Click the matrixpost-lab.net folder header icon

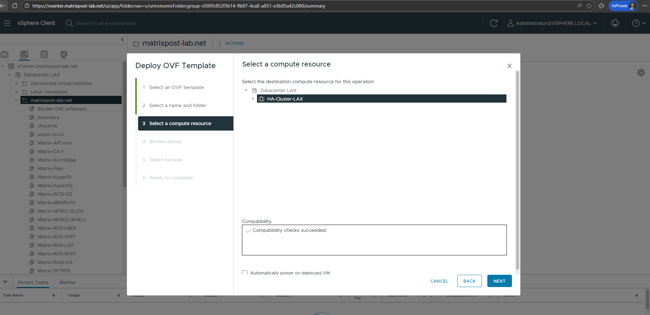point(136,44)
